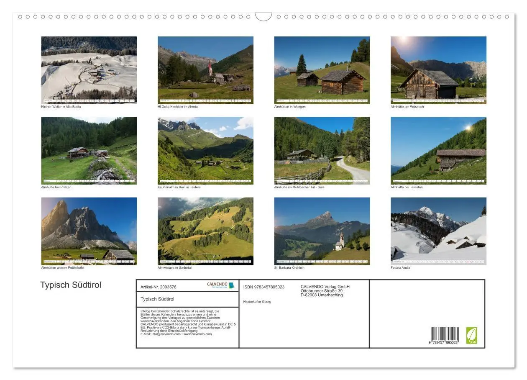
Task: Click the address line 'D-82008 Unterhaching'
Action: point(322,295)
